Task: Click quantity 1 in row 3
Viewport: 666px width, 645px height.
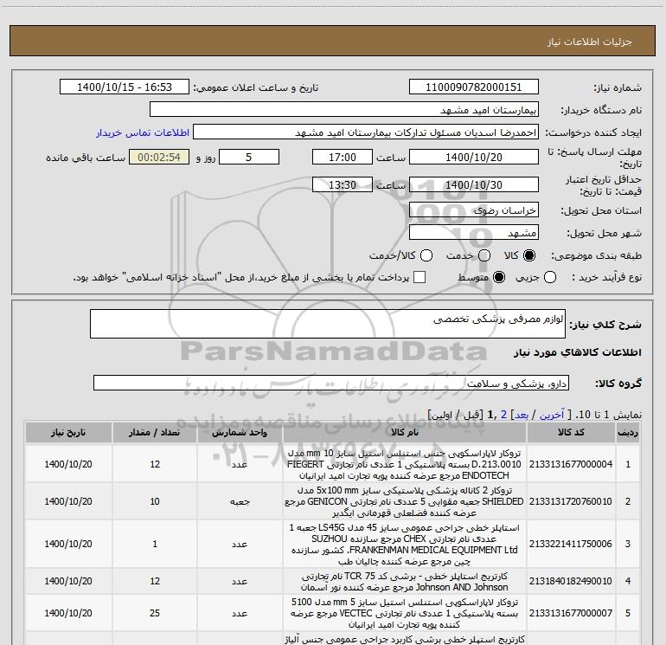Action: pos(155,544)
